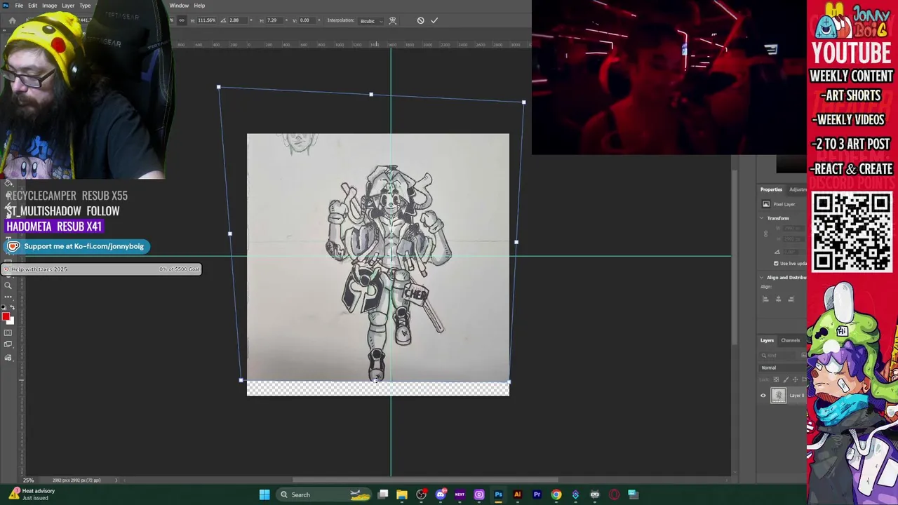Align right edges in Properties panel
The height and width of the screenshot is (505, 898).
[x=791, y=299]
